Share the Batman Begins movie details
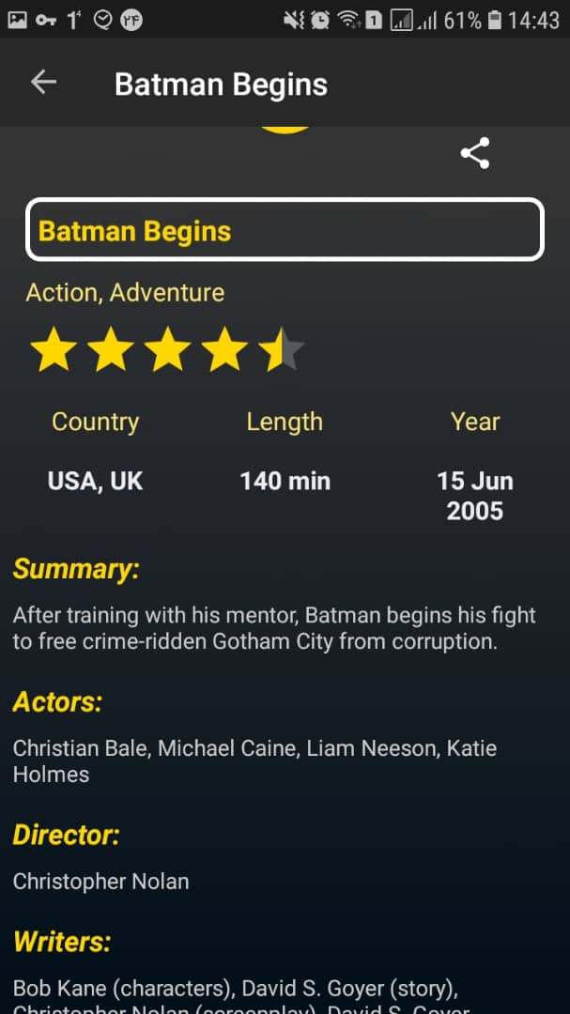570x1014 pixels. point(475,152)
